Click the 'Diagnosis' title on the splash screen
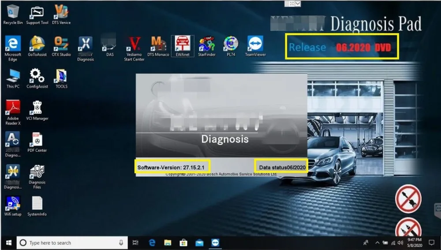This screenshot has width=441, height=250. (225, 139)
